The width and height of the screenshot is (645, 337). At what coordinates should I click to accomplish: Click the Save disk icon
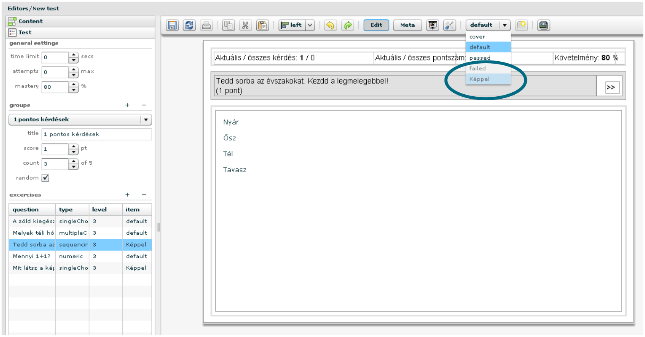click(x=172, y=25)
